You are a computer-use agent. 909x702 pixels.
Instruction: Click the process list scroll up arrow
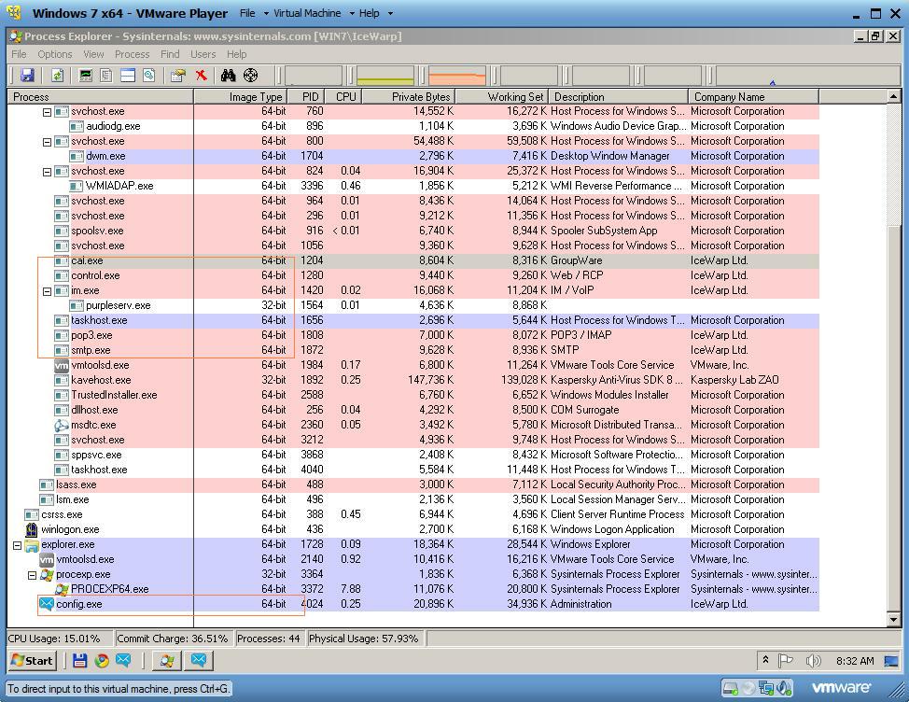(893, 96)
